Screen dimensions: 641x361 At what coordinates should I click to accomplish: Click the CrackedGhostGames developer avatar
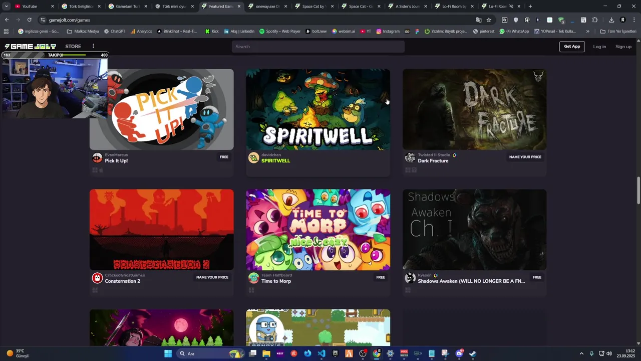(97, 278)
